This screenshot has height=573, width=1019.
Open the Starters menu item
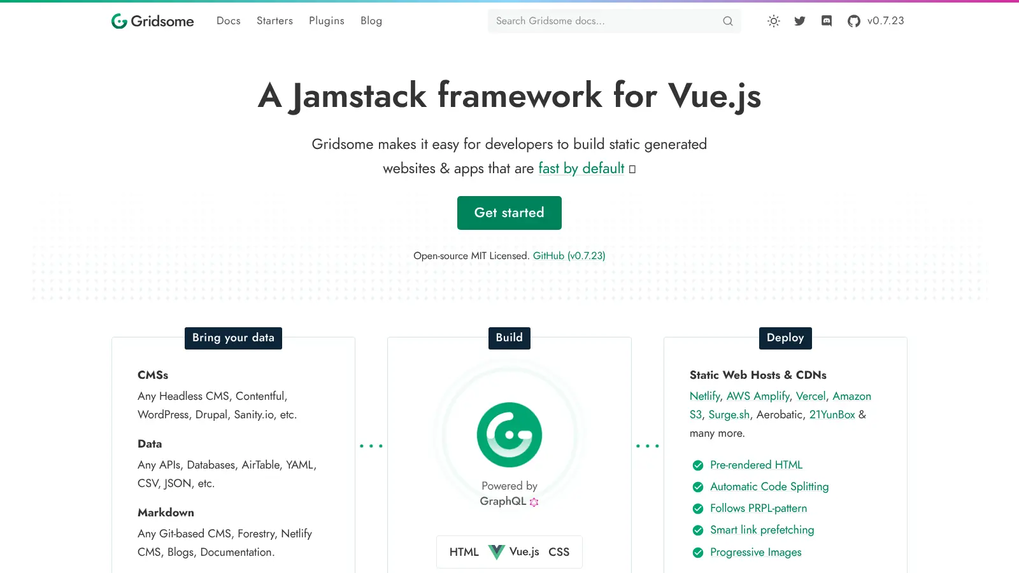275,21
